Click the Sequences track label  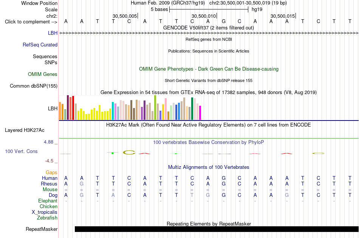coord(45,56)
